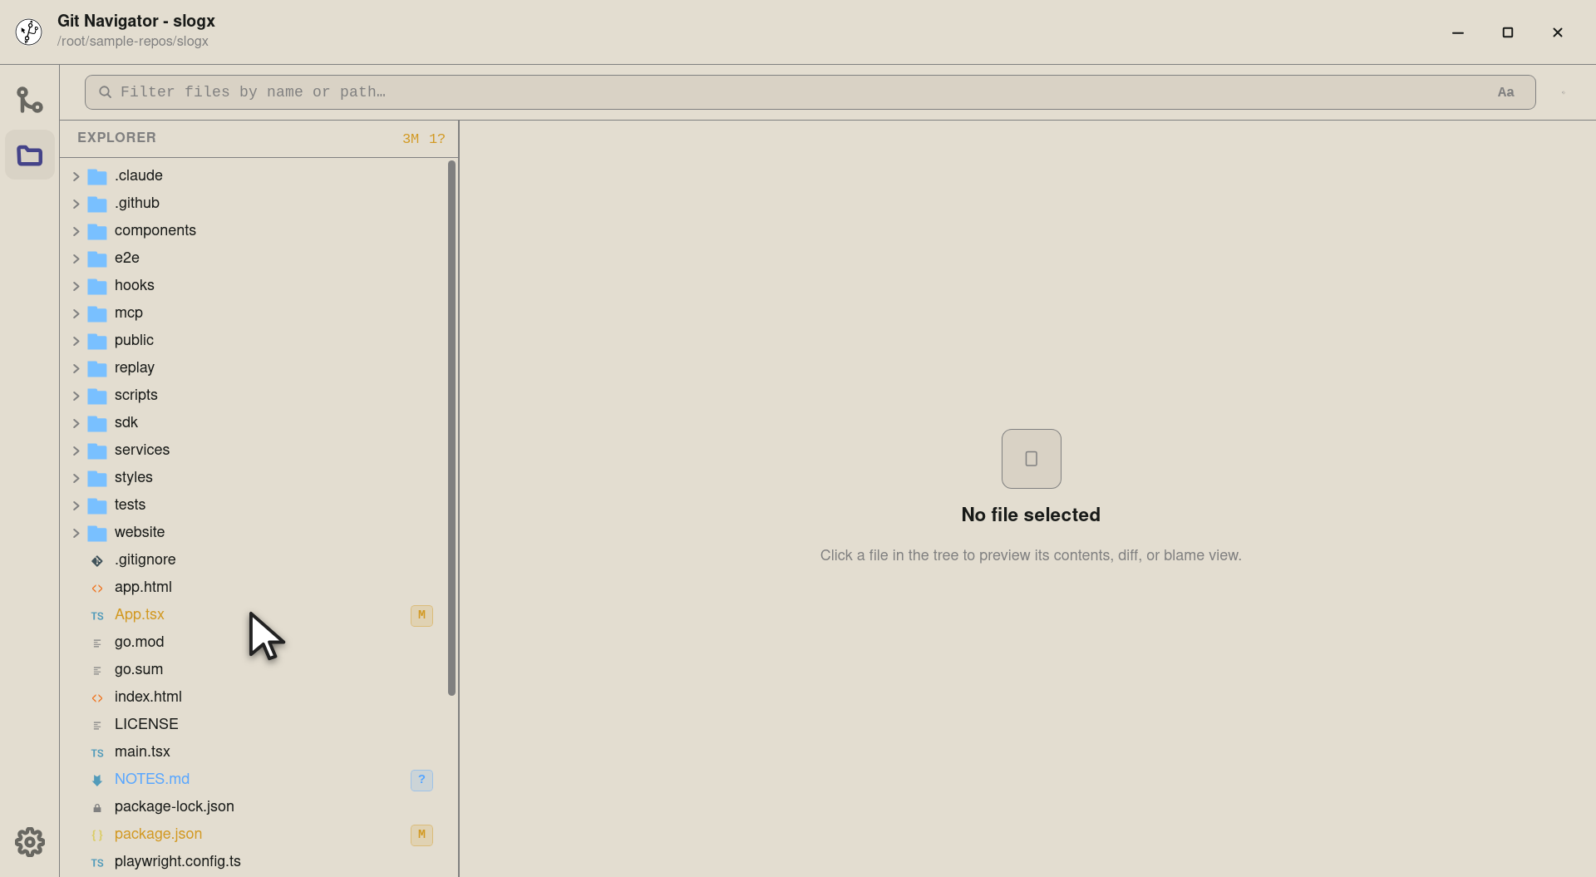Expand the public folder chevron
The width and height of the screenshot is (1596, 877).
(76, 341)
